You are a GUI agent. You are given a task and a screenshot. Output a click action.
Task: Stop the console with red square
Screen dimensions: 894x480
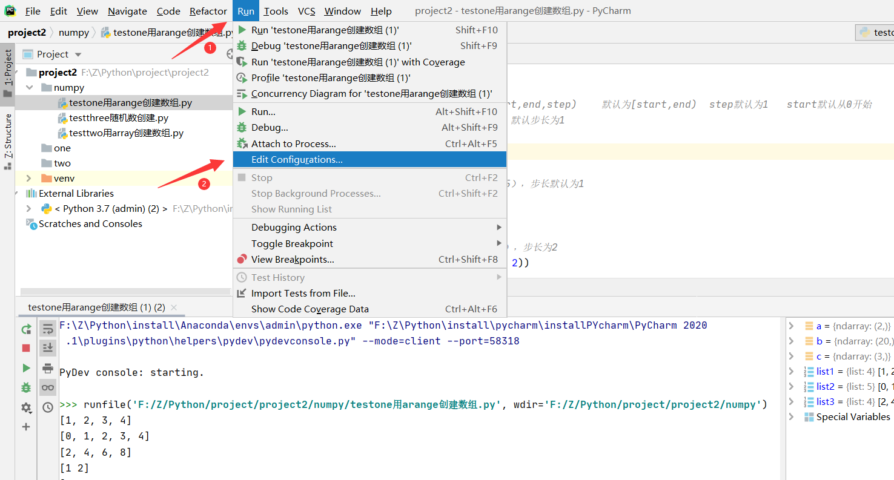click(x=26, y=348)
